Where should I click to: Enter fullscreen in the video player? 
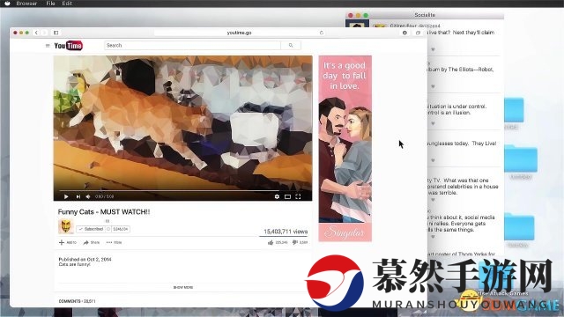298,196
